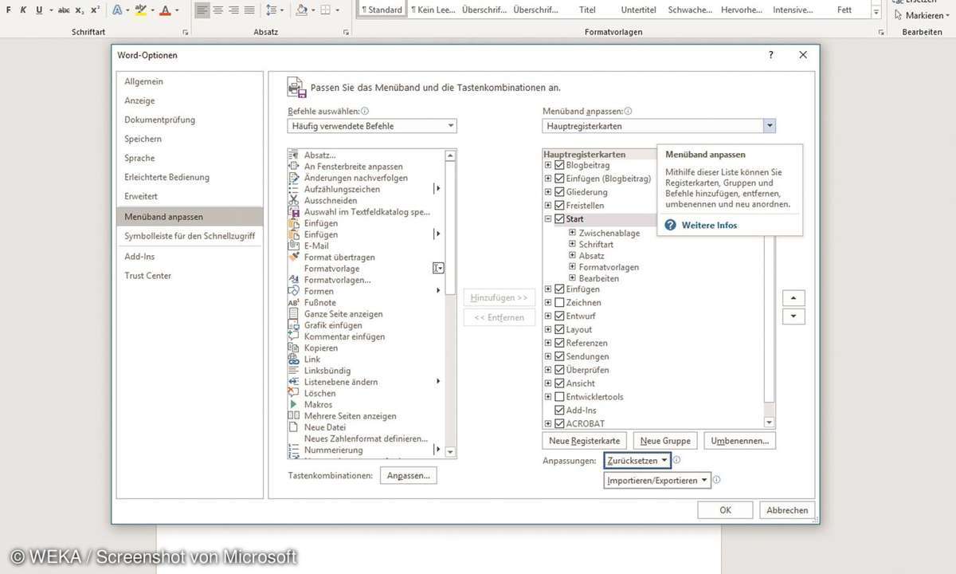Center text using ribbon alignment icon
956x574 pixels.
(x=217, y=10)
